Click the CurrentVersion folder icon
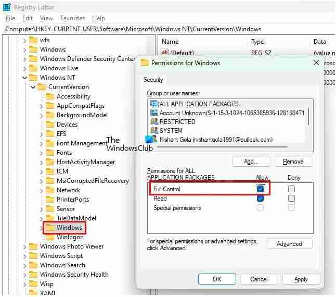 click(42, 87)
